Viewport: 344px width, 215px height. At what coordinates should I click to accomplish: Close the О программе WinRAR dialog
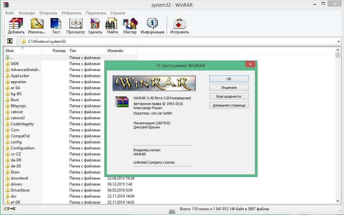coord(250,64)
